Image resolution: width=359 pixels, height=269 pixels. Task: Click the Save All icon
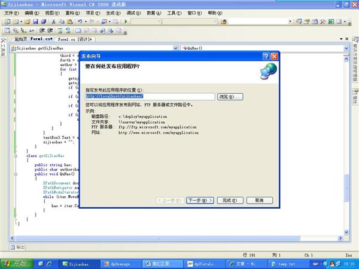click(x=44, y=22)
